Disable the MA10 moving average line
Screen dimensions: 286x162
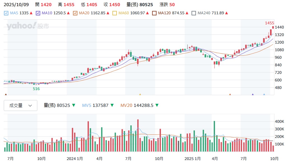click(x=38, y=13)
